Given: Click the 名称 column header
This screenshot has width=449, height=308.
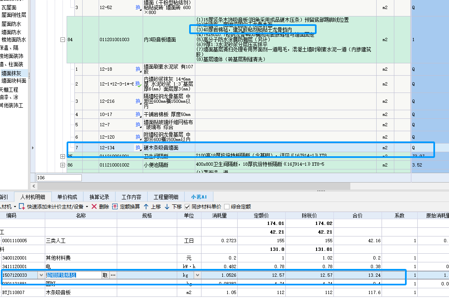Looking at the screenshot, I should [81, 215].
